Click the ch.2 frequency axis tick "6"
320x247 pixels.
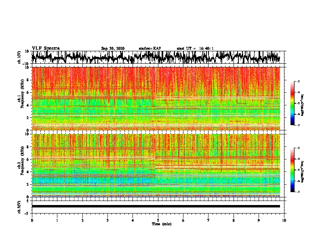point(28,159)
